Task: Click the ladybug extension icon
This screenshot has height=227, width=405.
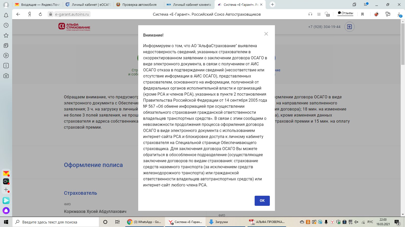Action: pos(376,14)
